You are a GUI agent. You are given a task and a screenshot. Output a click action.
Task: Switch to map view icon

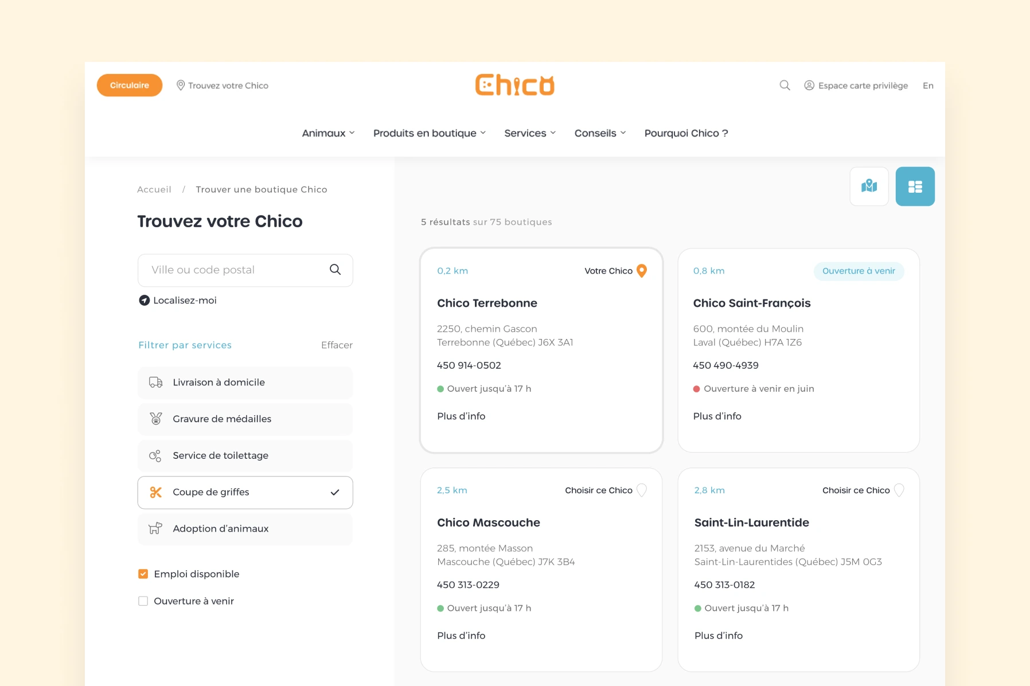point(869,186)
